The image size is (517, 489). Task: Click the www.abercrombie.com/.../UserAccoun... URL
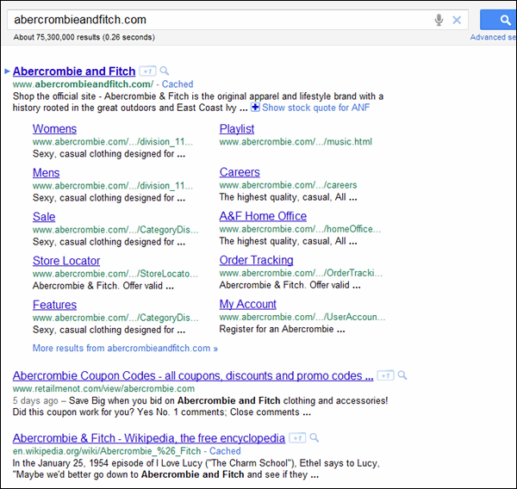coord(302,317)
